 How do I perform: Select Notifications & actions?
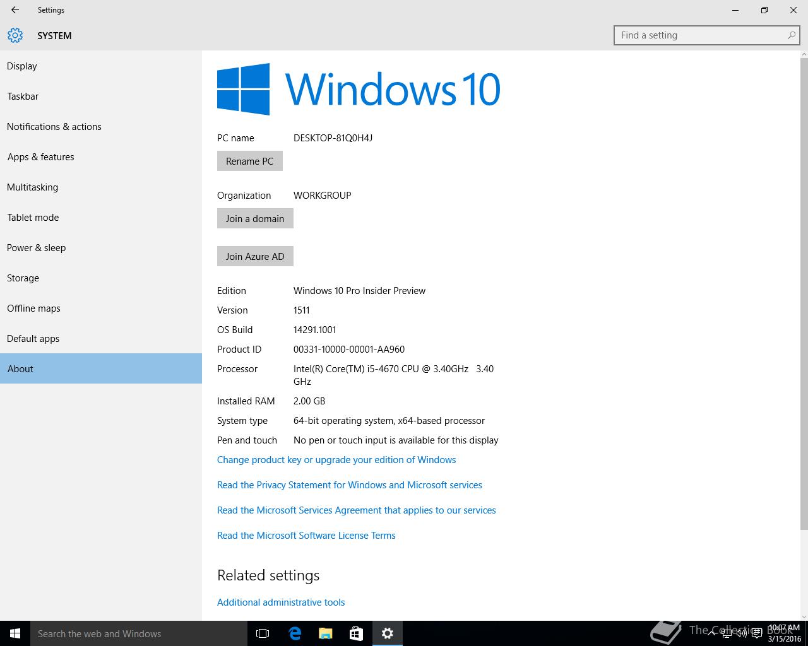point(101,126)
